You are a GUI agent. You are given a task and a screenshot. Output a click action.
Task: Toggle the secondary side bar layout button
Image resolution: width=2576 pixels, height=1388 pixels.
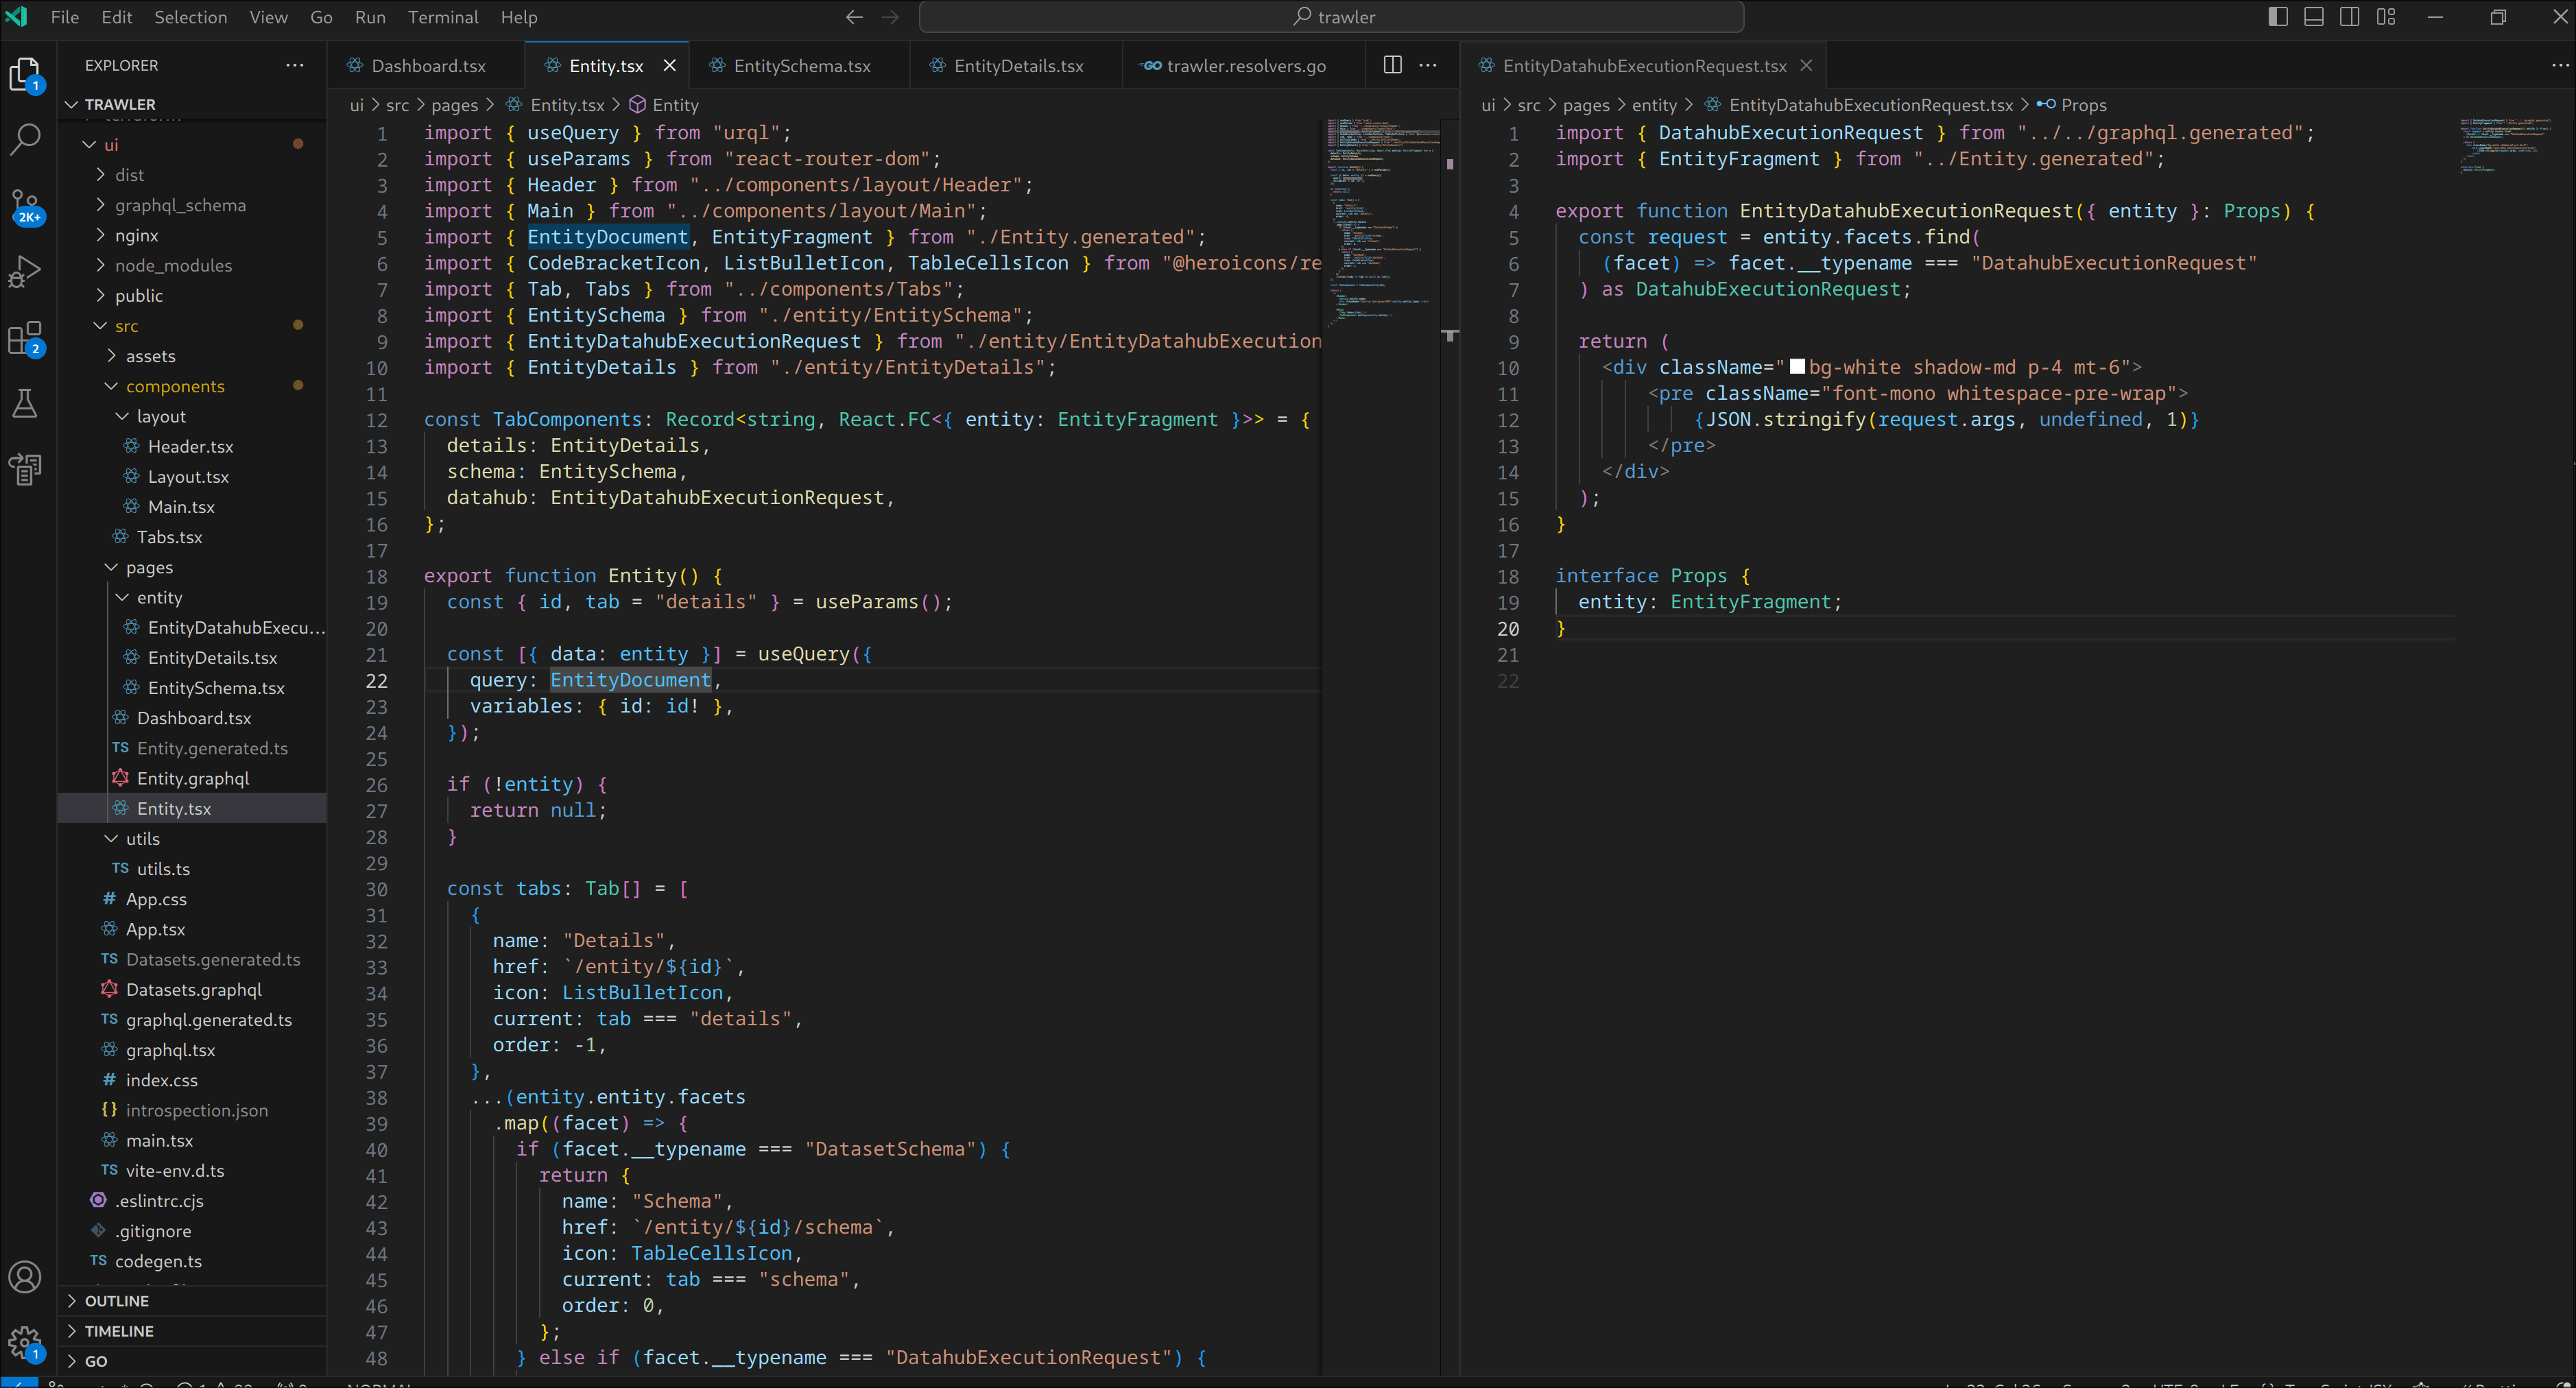click(2350, 17)
